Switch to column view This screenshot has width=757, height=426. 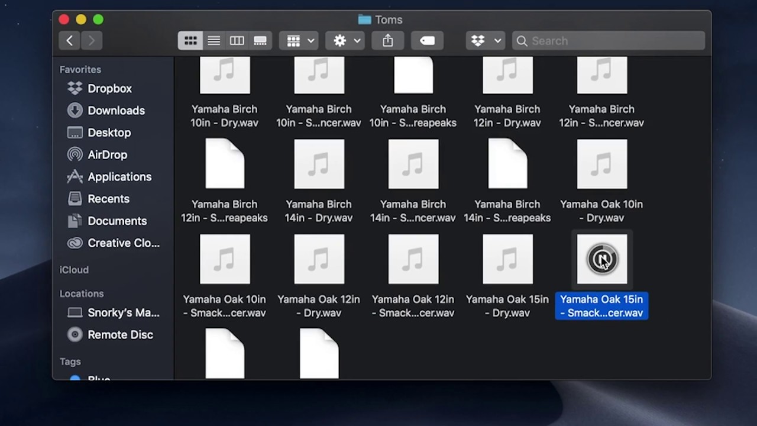tap(237, 40)
